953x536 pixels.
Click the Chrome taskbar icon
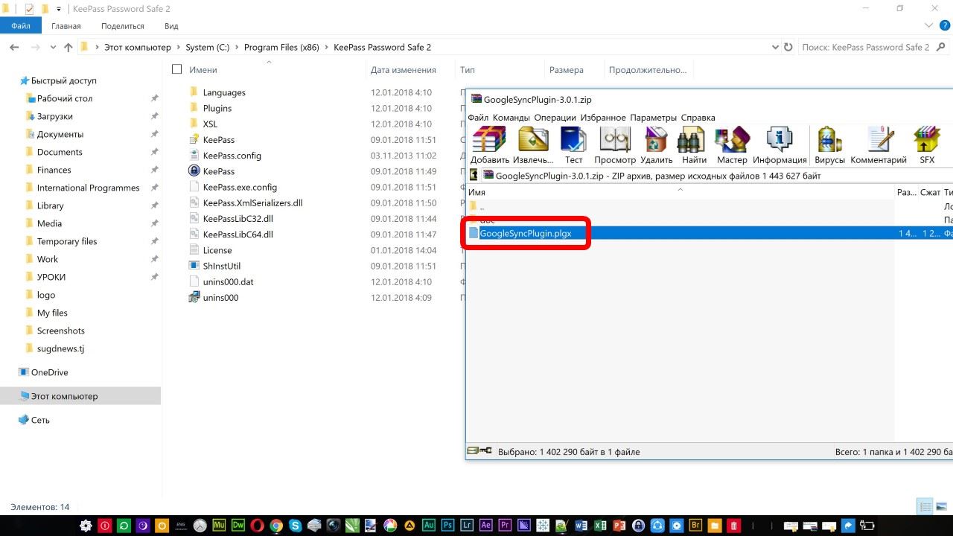tap(276, 526)
